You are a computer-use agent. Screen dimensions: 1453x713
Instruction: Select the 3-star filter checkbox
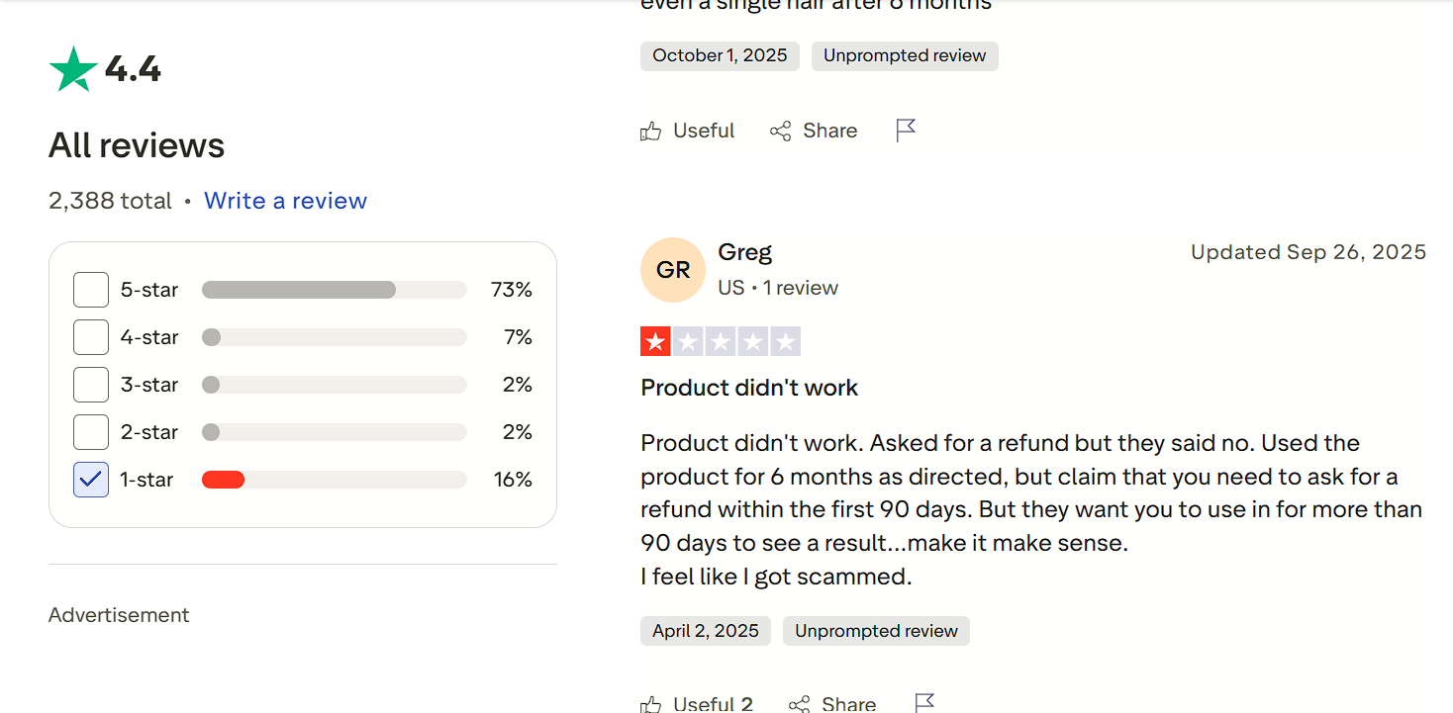coord(91,385)
